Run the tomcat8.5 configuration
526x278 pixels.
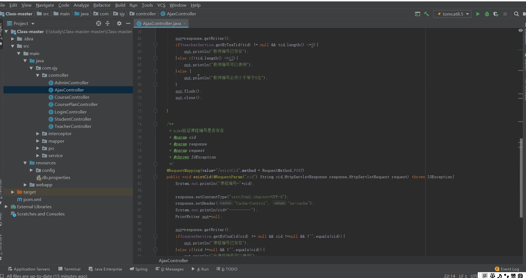[478, 14]
